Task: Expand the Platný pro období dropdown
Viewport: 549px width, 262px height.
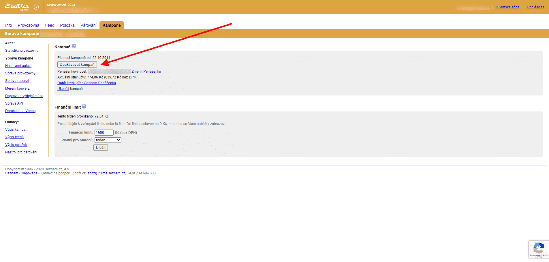Action: [x=108, y=140]
